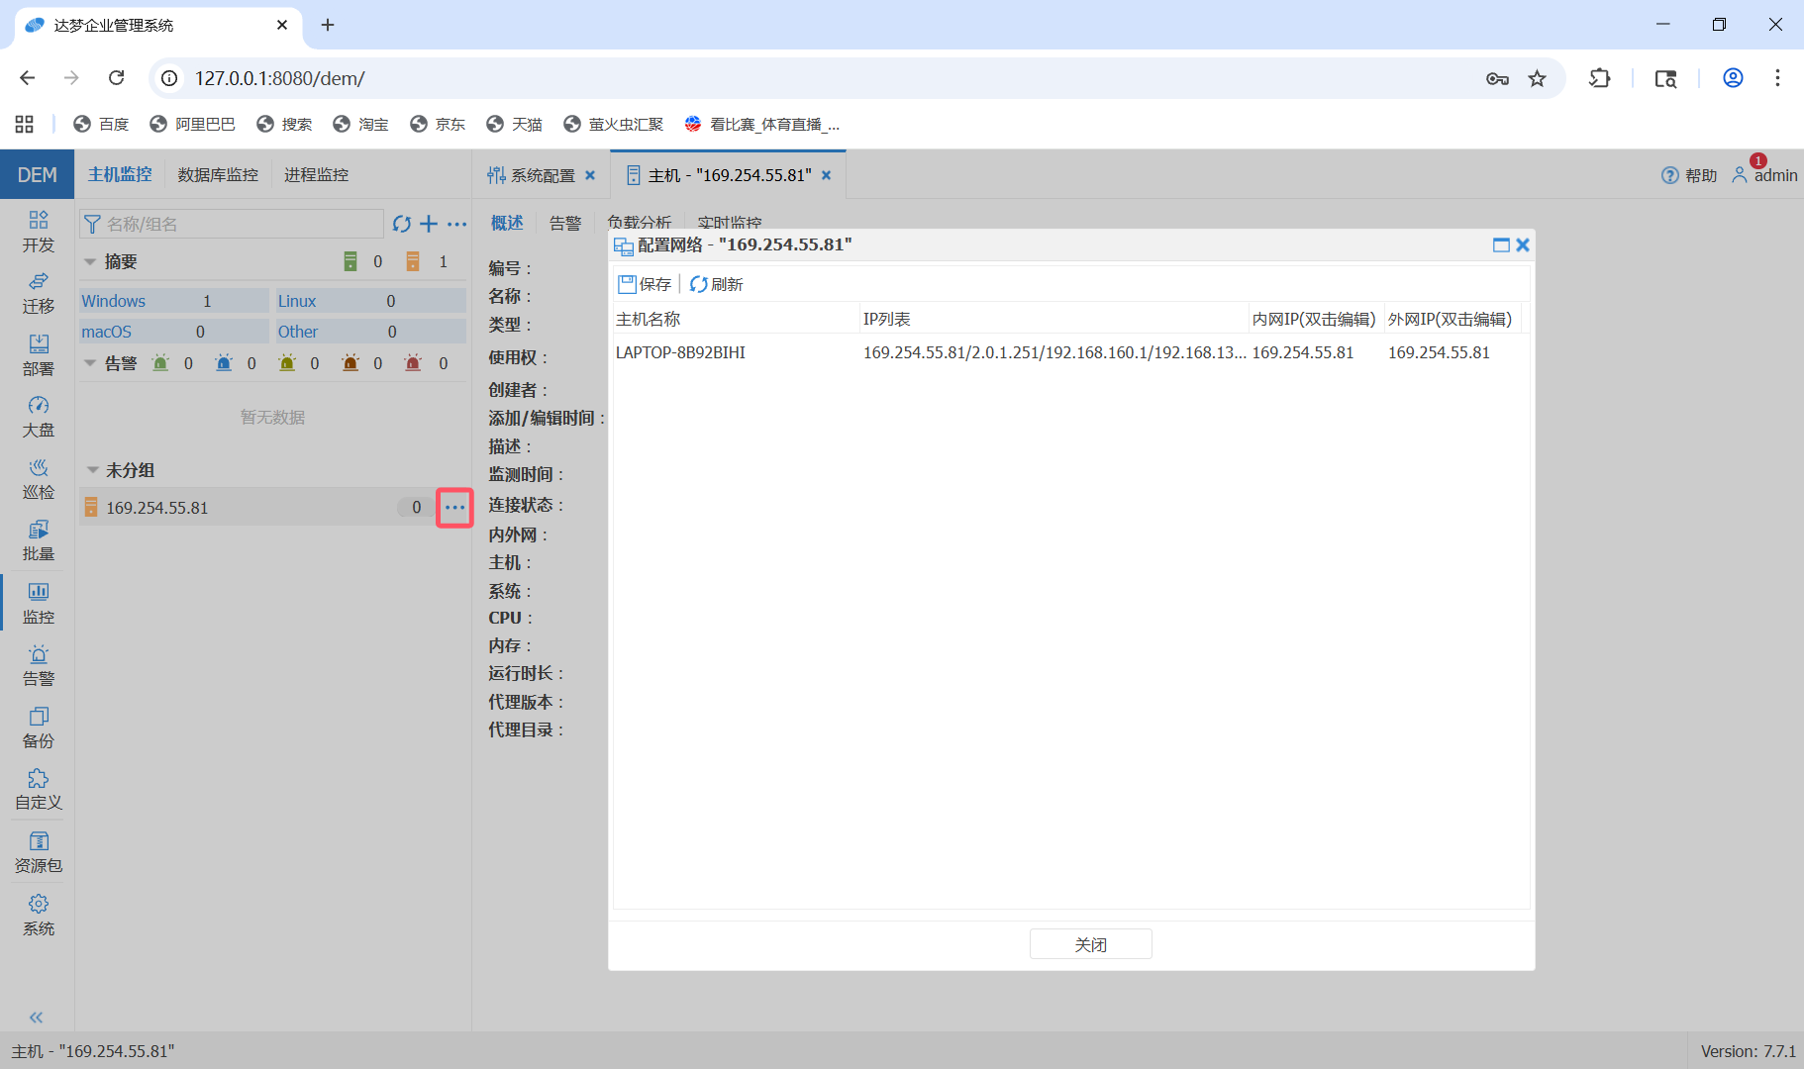The width and height of the screenshot is (1804, 1069).
Task: Open the 自定义 custom section
Action: pos(38,790)
